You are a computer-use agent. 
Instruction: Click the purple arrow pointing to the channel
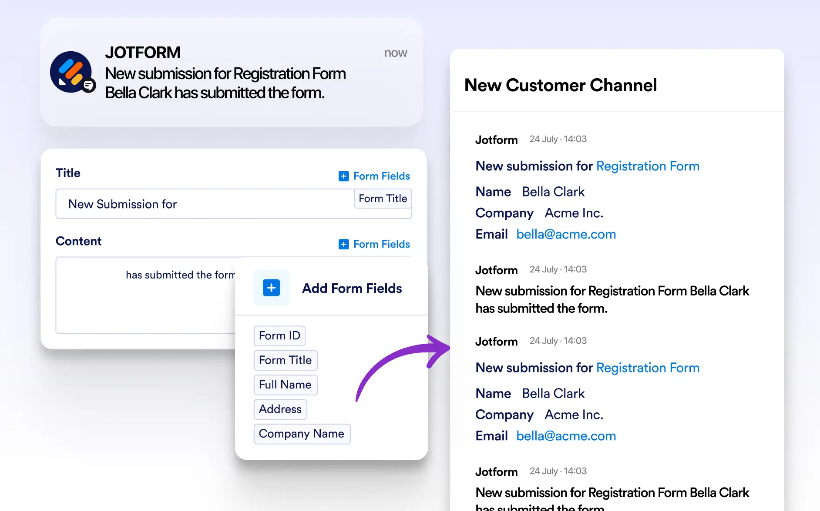point(403,368)
